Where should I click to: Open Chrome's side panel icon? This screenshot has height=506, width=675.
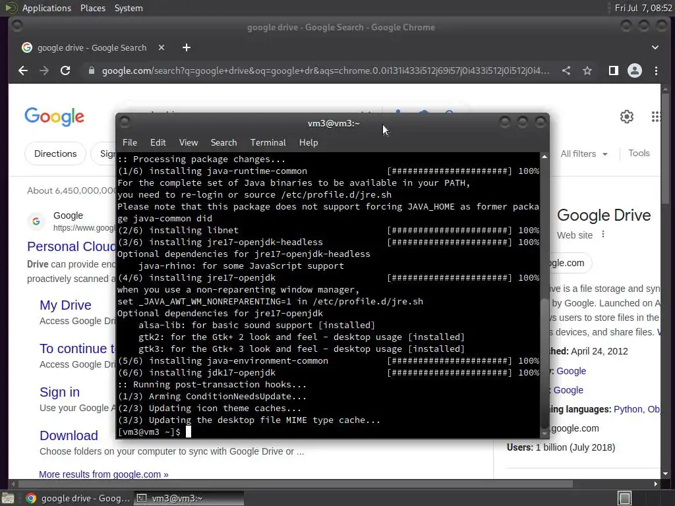pos(614,70)
